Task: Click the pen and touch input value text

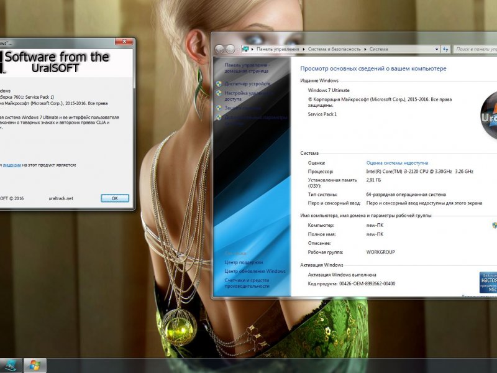Action: click(x=424, y=203)
